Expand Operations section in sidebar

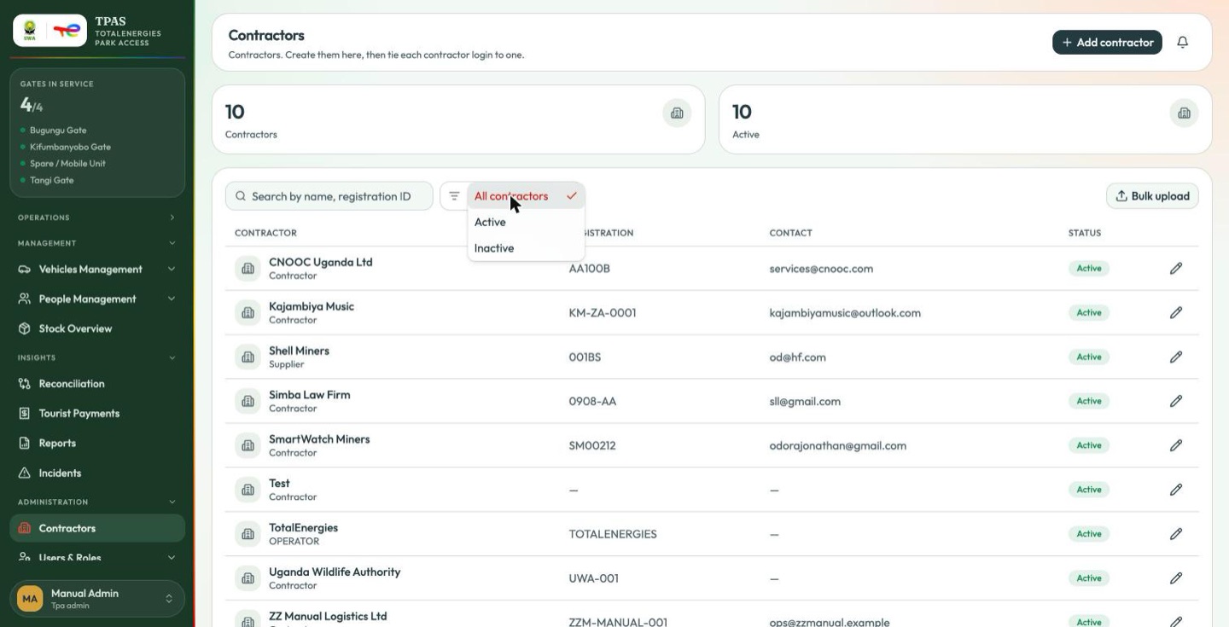click(97, 218)
